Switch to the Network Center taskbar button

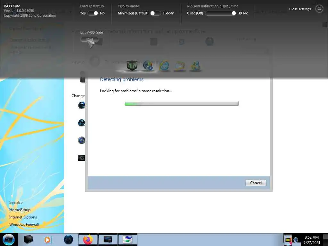(127, 240)
